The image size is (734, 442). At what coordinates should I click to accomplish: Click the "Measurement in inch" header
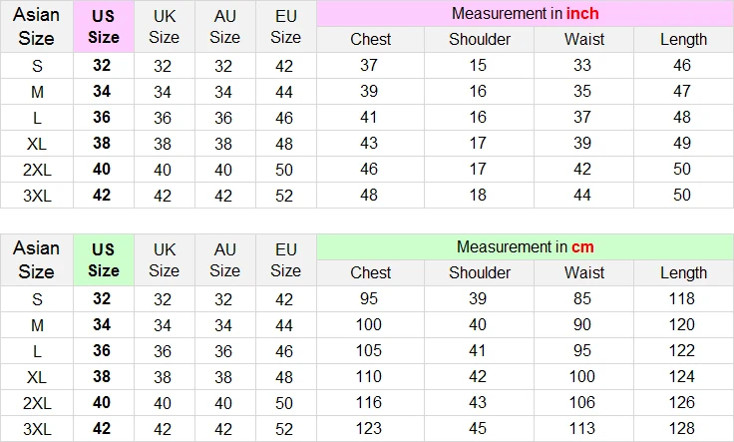525,14
